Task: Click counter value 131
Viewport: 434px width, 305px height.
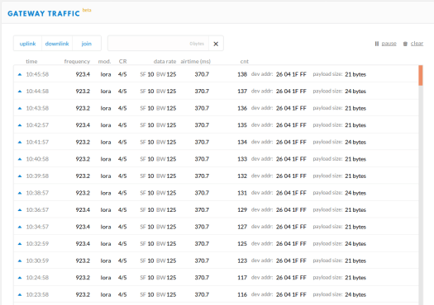Action: [x=242, y=193]
